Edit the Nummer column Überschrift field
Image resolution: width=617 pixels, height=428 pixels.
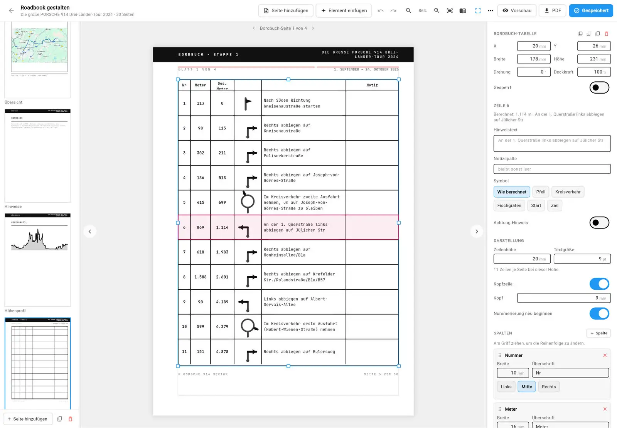coord(570,373)
